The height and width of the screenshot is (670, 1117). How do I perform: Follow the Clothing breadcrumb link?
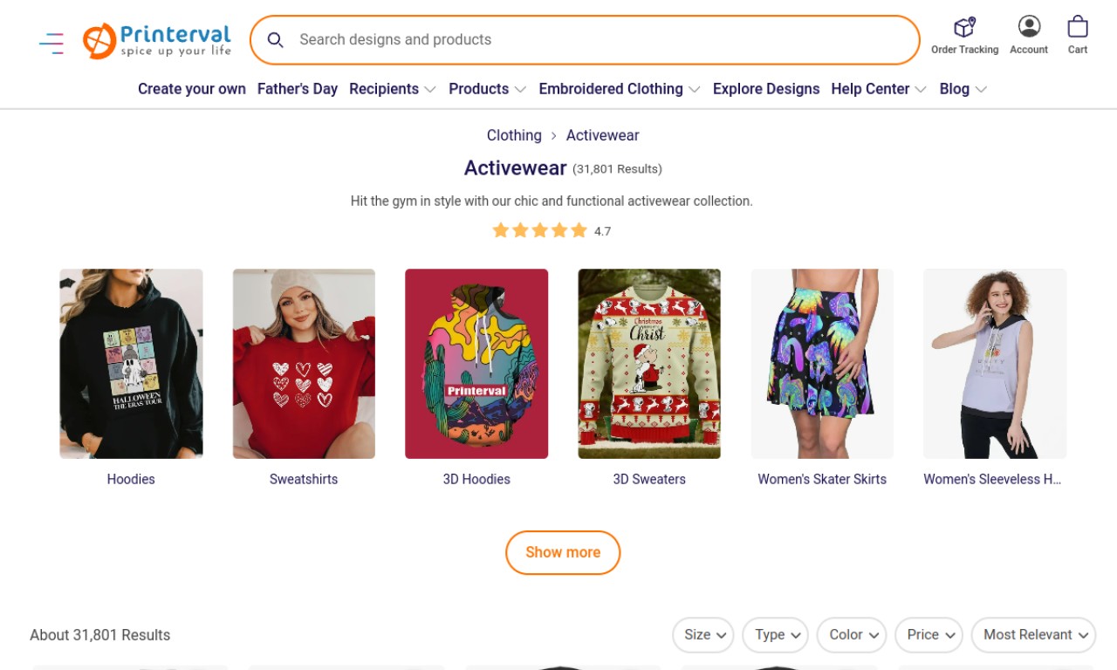click(514, 135)
